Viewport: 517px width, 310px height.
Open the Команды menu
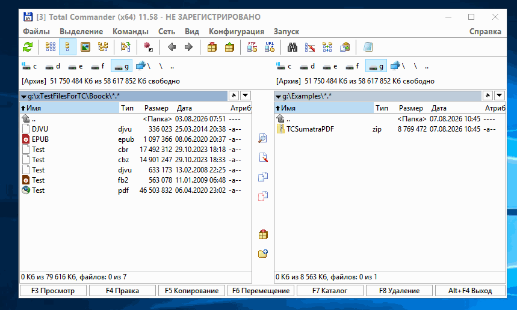click(x=130, y=32)
